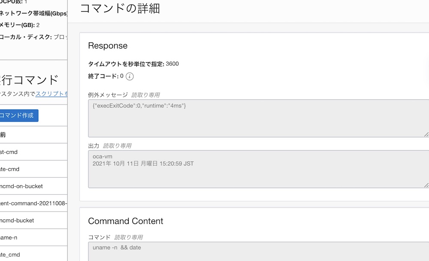
Task: Select the ame-n command row
Action: click(x=9, y=237)
